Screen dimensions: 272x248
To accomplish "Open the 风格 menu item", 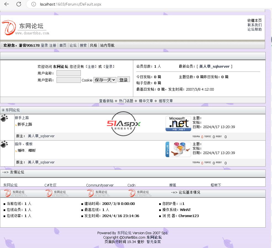I will click(x=94, y=45).
